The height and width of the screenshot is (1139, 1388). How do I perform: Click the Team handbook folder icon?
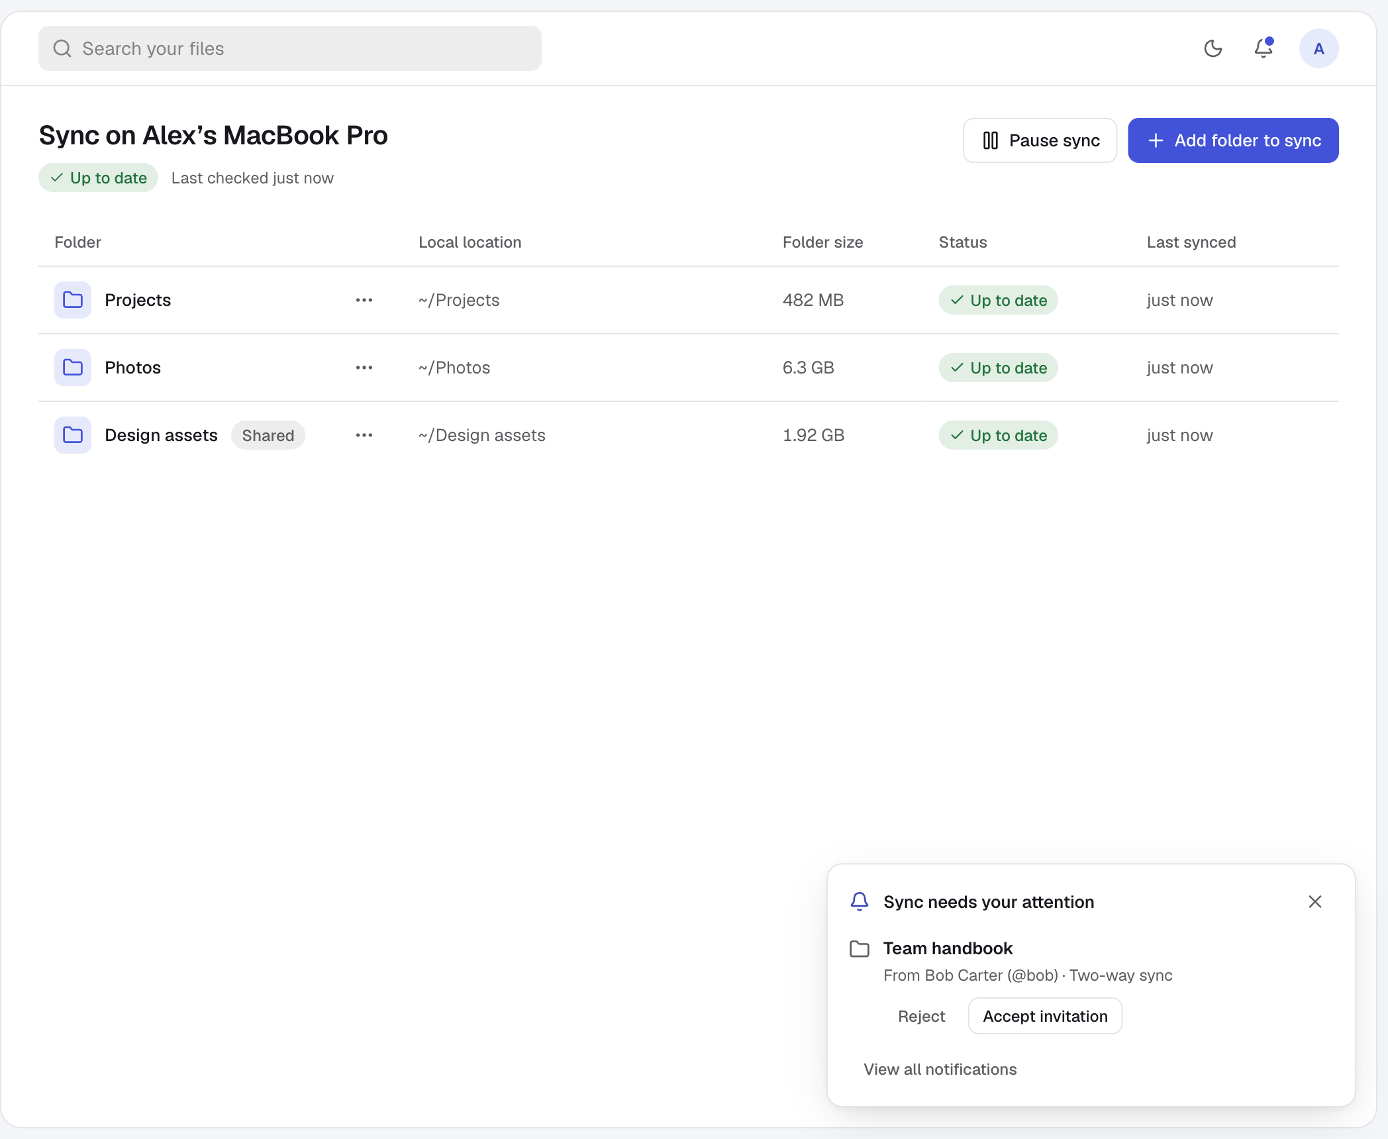pyautogui.click(x=860, y=949)
